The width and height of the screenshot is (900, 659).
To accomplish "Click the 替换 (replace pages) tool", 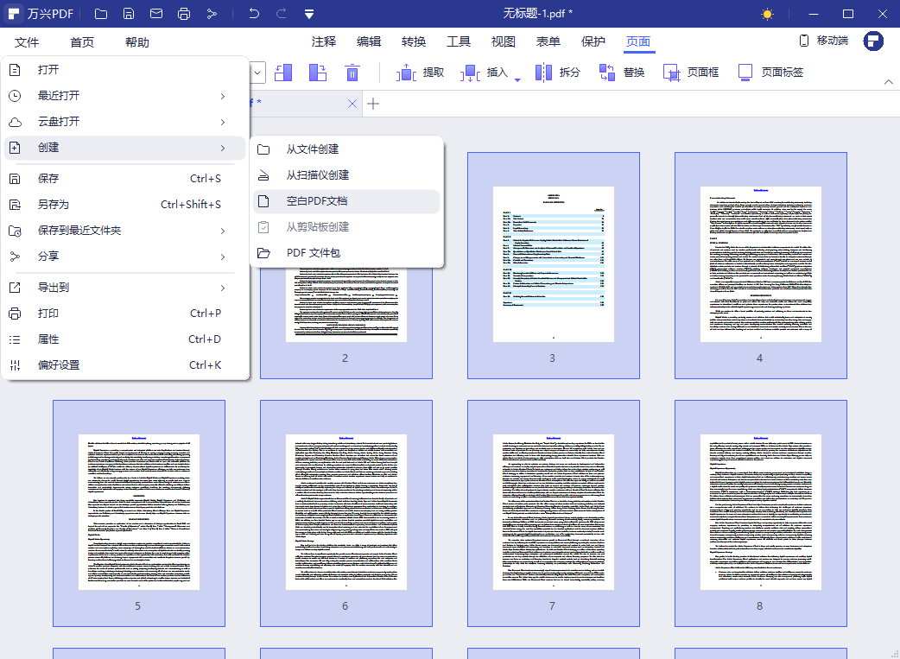I will (x=622, y=73).
